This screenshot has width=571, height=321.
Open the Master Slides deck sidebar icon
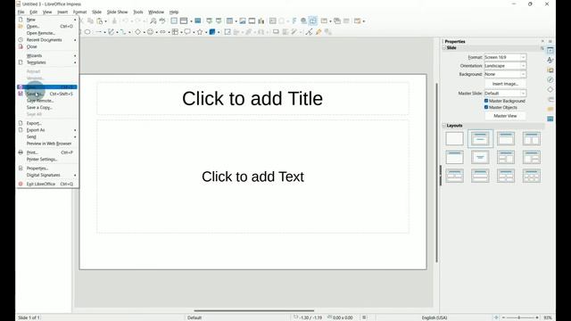click(550, 119)
